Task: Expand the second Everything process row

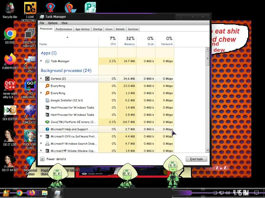Action: (x=41, y=93)
